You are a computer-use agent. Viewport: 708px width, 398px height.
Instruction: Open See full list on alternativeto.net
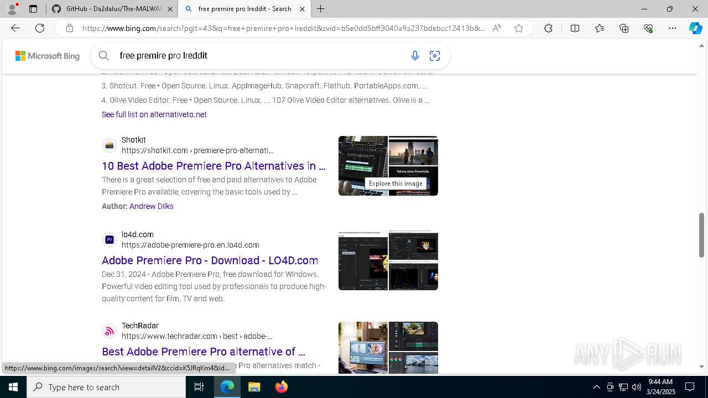[x=154, y=114]
